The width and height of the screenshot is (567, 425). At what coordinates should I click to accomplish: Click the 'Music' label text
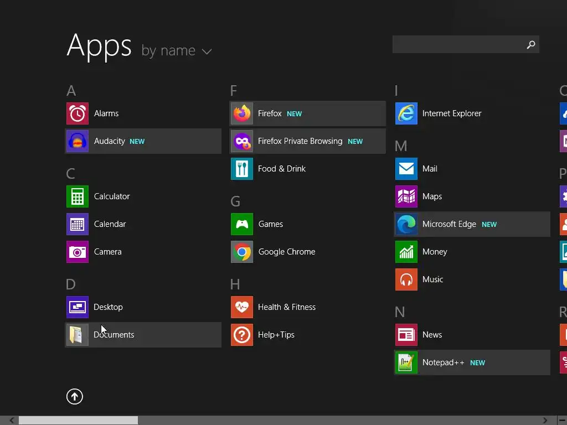433,279
